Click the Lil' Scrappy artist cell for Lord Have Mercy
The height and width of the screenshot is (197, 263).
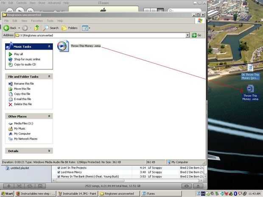click(x=155, y=172)
